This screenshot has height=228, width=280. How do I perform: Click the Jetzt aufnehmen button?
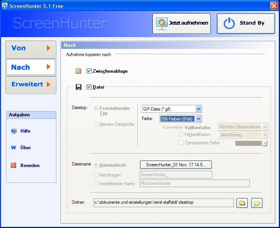[182, 23]
